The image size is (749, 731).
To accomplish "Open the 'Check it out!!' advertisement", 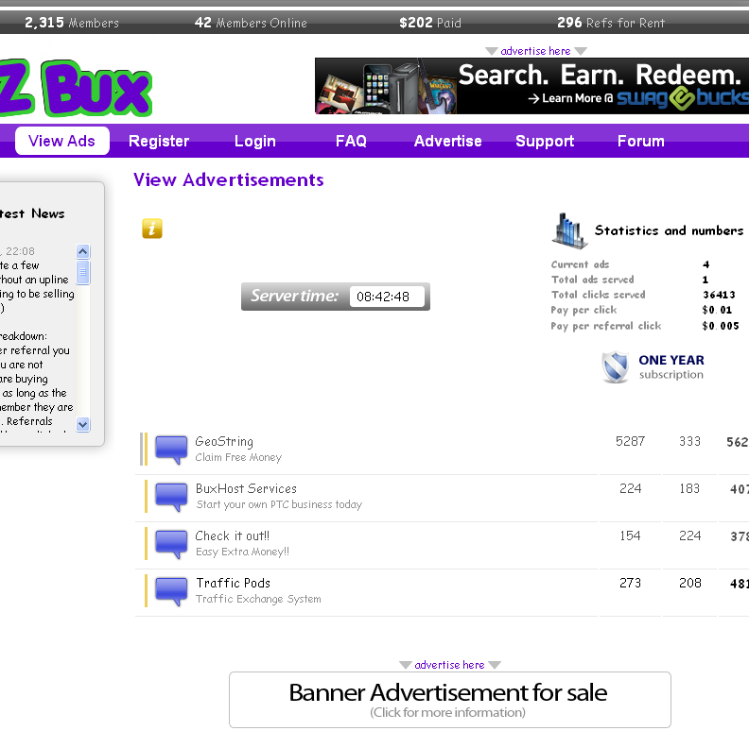I will (x=232, y=536).
